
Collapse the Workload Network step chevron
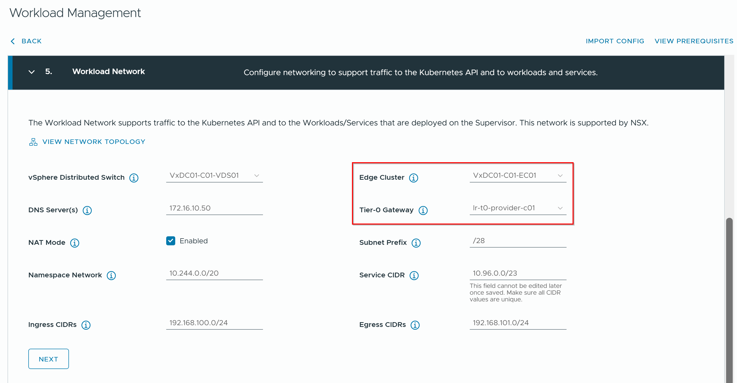click(x=32, y=72)
